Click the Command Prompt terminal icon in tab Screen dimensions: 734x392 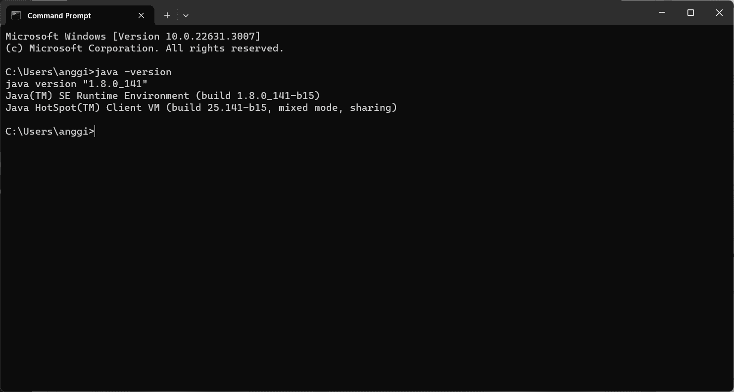(16, 15)
